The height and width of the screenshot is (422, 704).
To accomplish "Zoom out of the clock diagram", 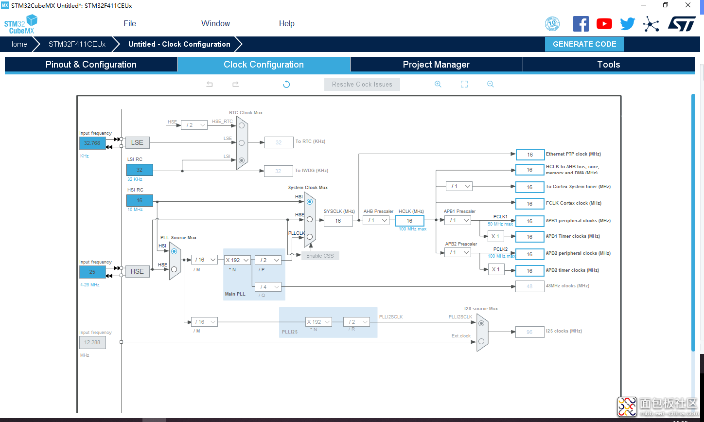I will [x=491, y=84].
